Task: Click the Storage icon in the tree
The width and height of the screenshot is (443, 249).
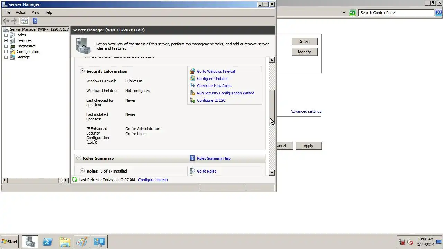Action: pyautogui.click(x=12, y=57)
